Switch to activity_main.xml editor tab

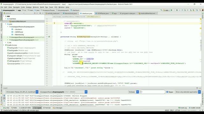53,13
